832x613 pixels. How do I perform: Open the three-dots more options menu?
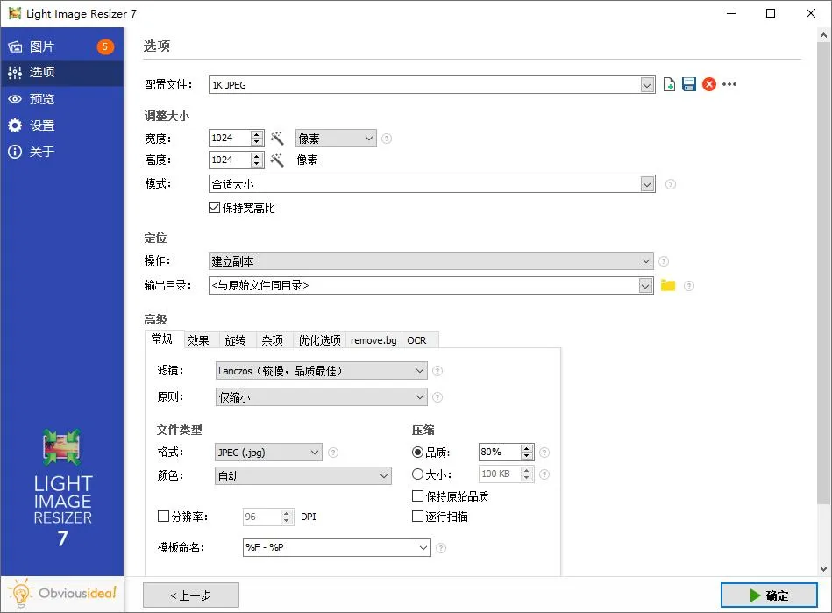729,85
